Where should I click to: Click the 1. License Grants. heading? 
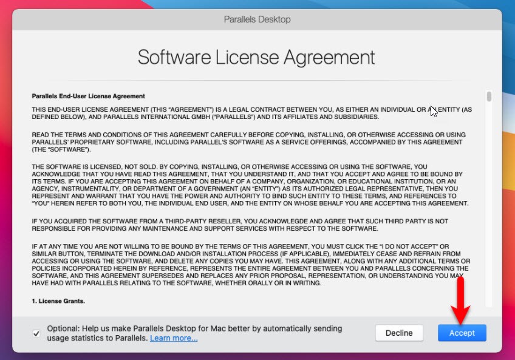pos(58,301)
